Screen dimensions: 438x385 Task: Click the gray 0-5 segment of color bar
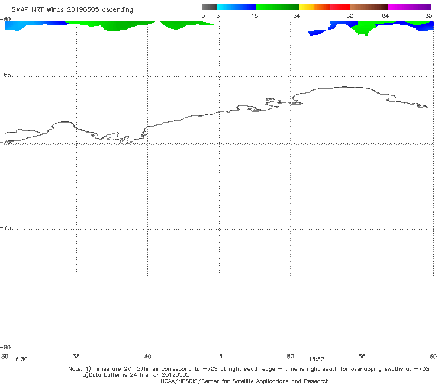tap(209, 7)
